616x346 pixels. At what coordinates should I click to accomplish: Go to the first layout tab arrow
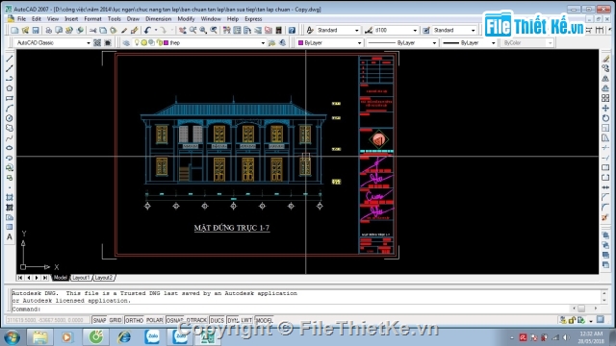(20, 278)
